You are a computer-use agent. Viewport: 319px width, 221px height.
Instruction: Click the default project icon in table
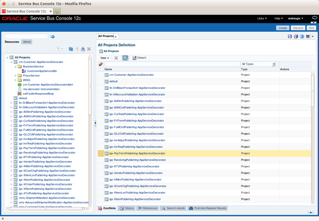tap(106, 82)
